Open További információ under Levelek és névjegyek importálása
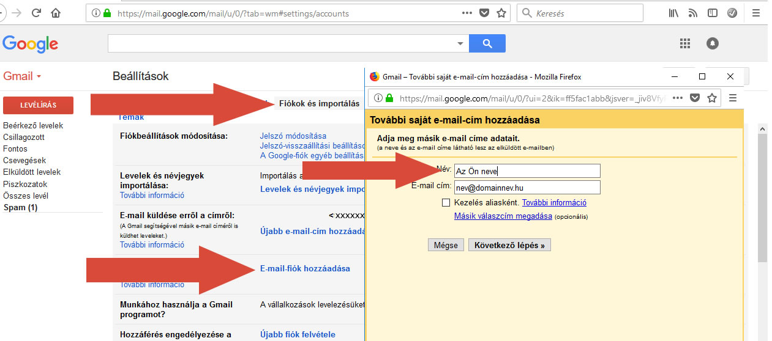The height and width of the screenshot is (341, 772). click(x=152, y=196)
